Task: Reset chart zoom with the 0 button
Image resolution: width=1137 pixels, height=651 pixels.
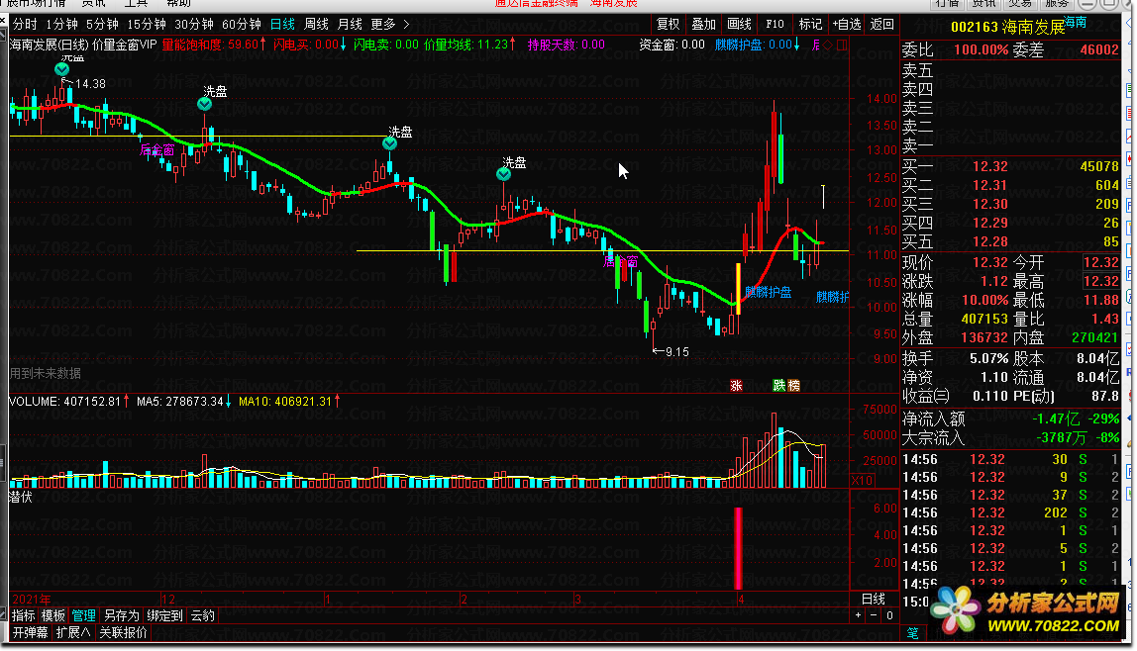Action: 889,615
